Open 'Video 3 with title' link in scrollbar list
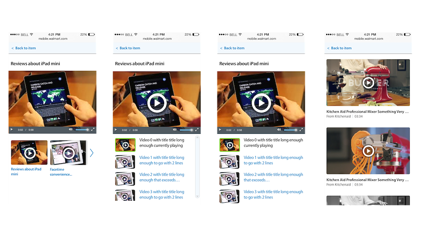Image resolution: width=433 pixels, height=240 pixels. pyautogui.click(x=161, y=194)
